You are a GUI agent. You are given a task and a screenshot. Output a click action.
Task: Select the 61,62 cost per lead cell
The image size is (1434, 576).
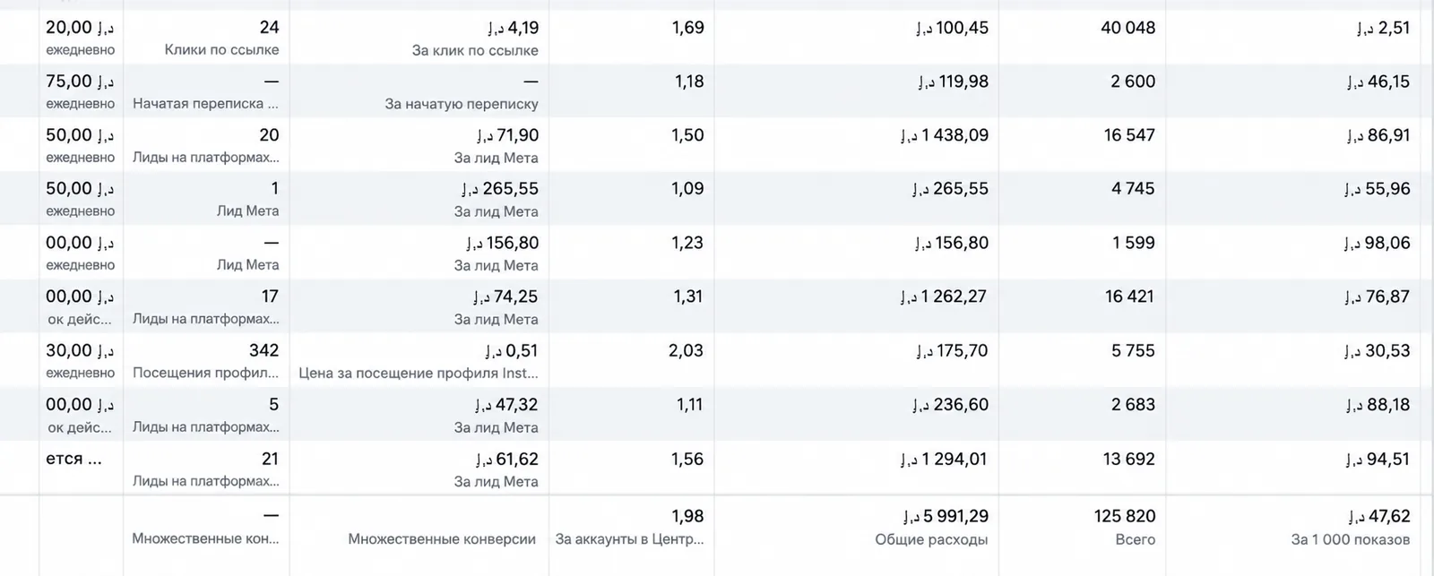507,459
